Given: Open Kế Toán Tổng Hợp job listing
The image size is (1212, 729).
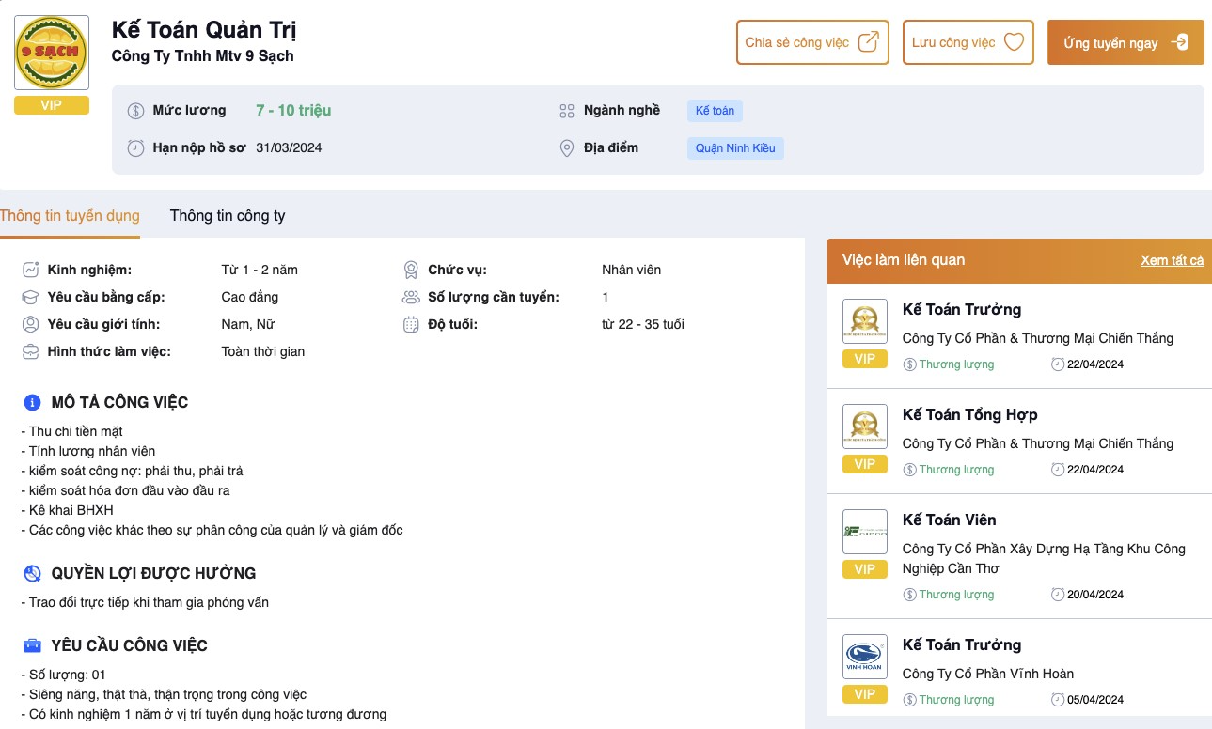Looking at the screenshot, I should pos(970,414).
